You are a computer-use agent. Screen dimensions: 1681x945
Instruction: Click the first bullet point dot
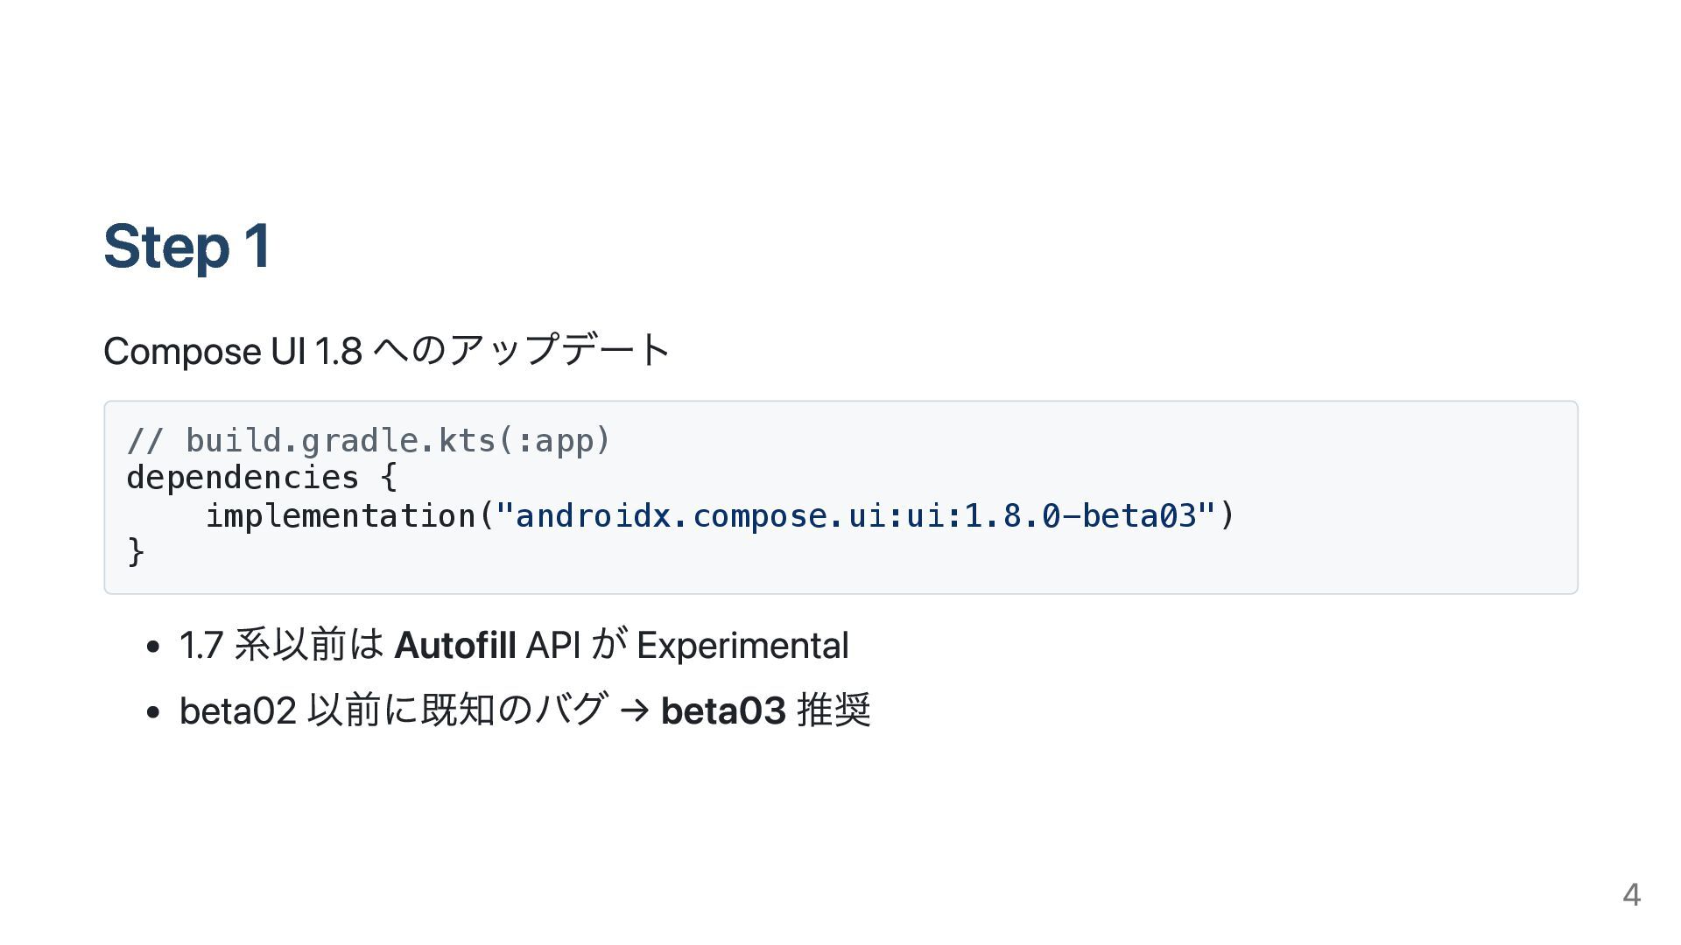tap(153, 647)
